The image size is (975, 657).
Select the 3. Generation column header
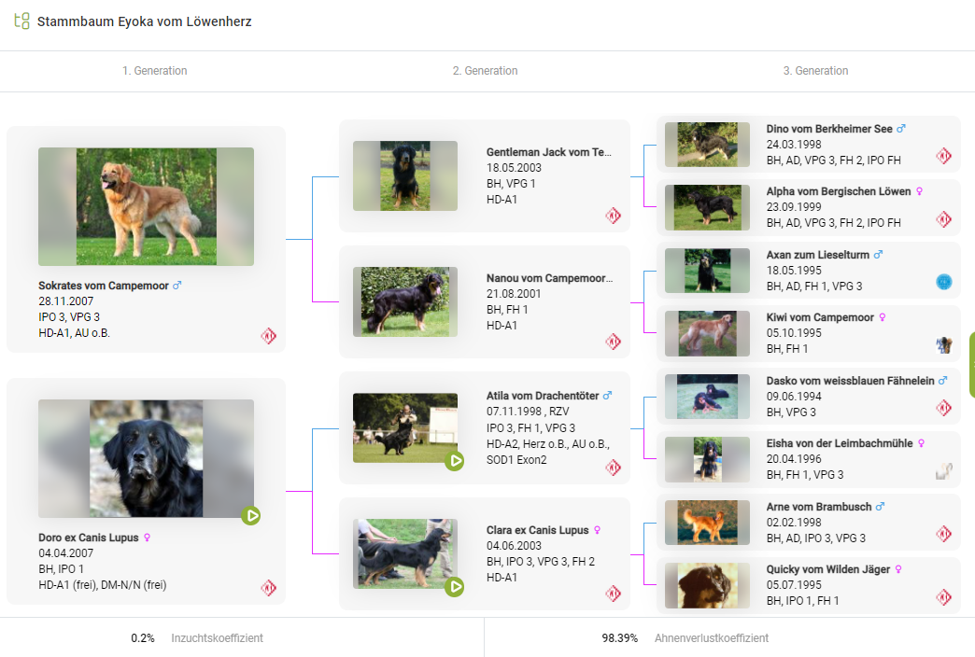(x=815, y=71)
